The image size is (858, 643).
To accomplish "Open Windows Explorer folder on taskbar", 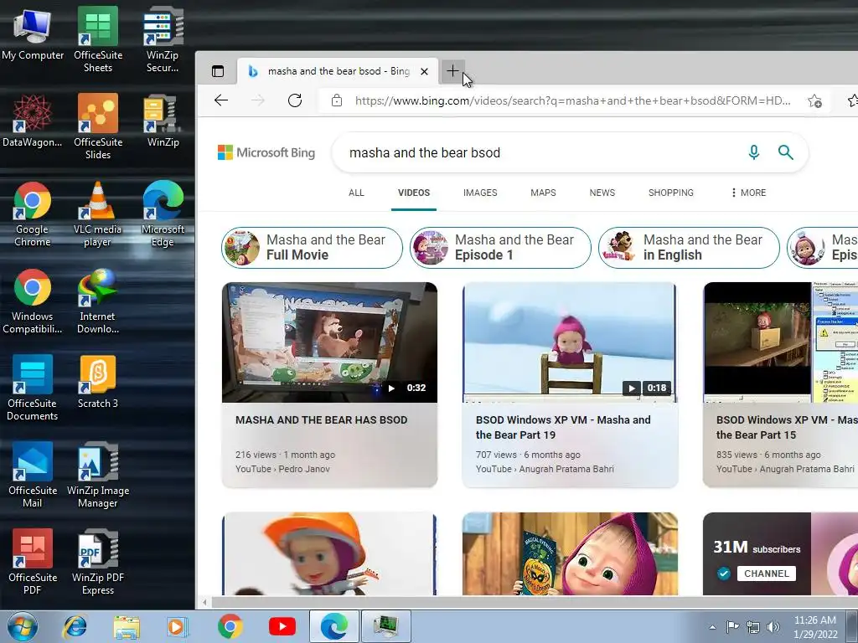I will click(x=127, y=626).
